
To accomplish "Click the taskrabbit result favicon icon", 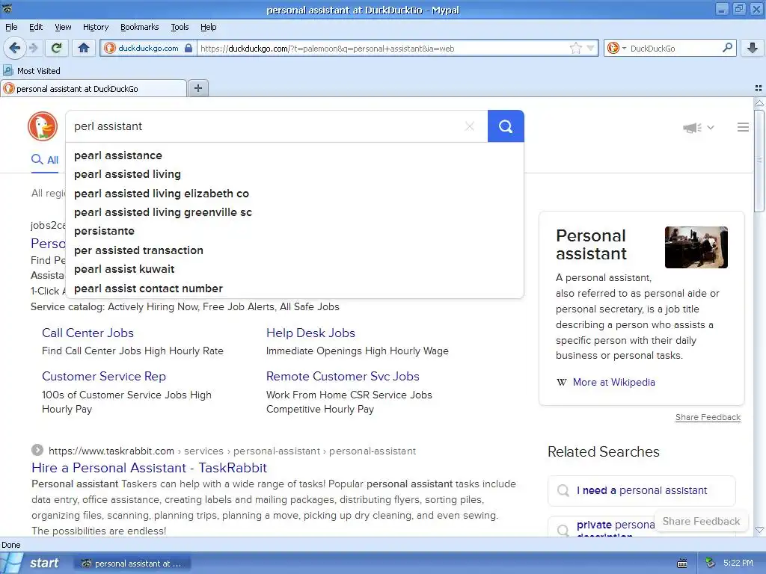I will pos(37,450).
